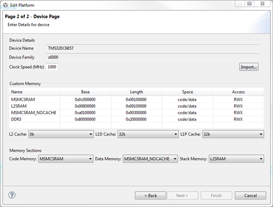Screen dimensions: 273x207
Task: Click the Edit Platform title bar icon
Action: tap(5, 5)
